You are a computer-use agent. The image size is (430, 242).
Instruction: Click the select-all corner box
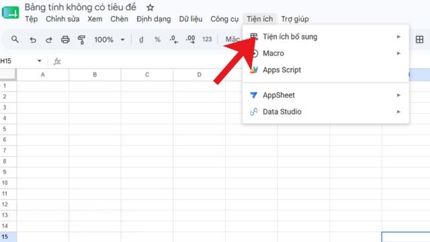[8, 75]
